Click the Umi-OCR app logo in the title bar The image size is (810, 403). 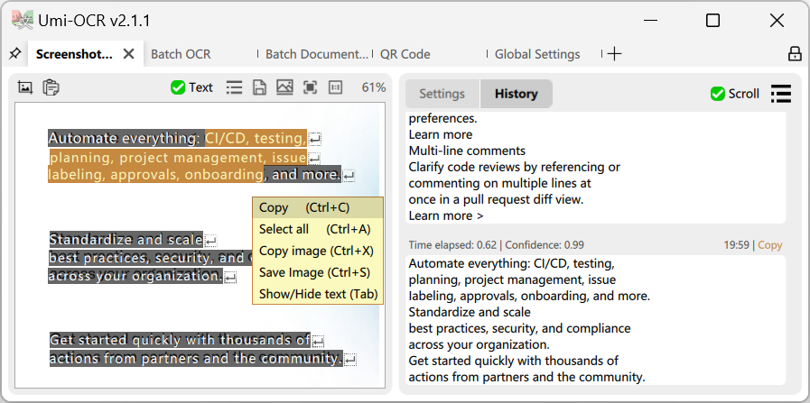pyautogui.click(x=23, y=20)
